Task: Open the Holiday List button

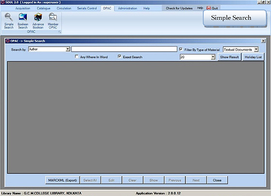Action: pyautogui.click(x=253, y=57)
